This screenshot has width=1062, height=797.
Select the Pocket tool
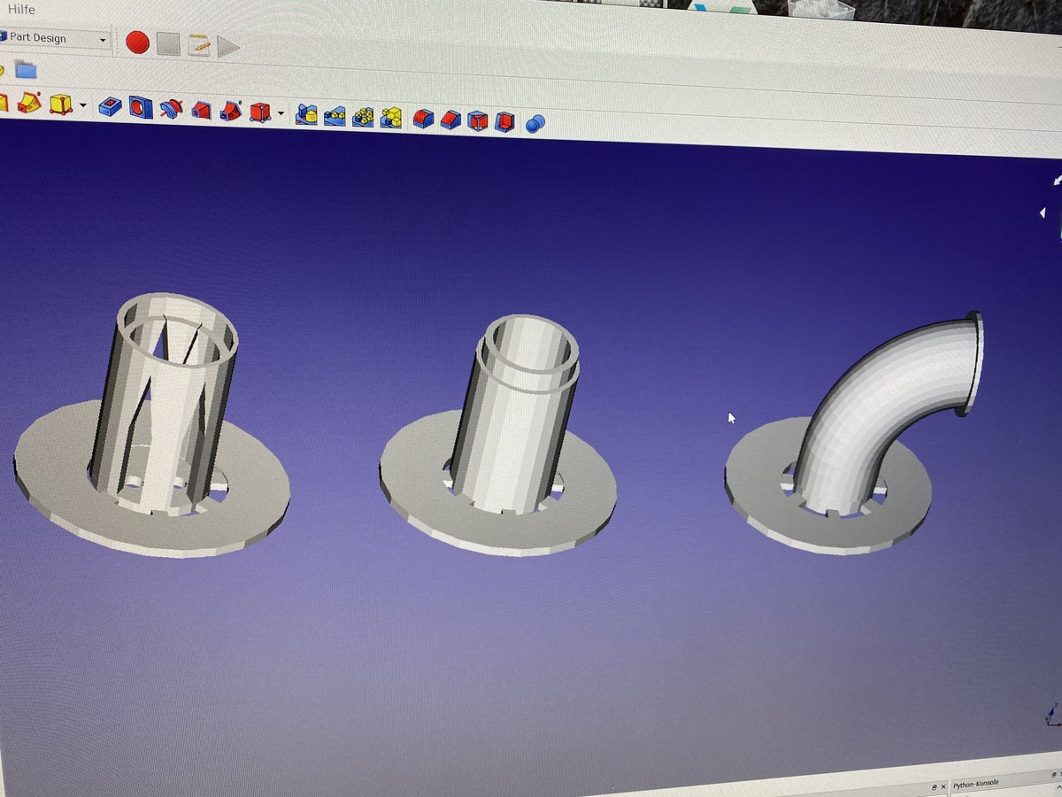[110, 107]
